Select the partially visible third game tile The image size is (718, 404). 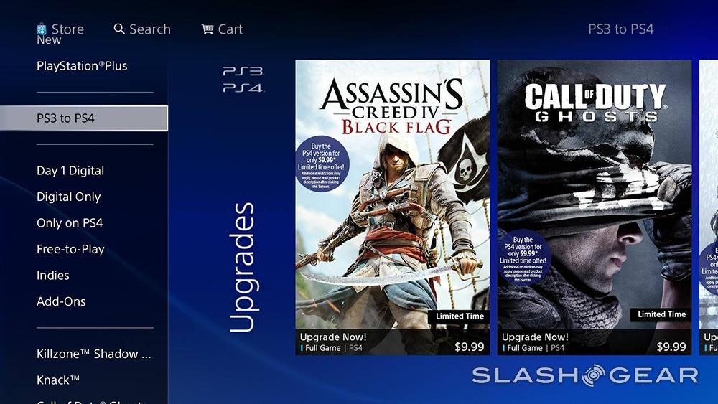709,207
